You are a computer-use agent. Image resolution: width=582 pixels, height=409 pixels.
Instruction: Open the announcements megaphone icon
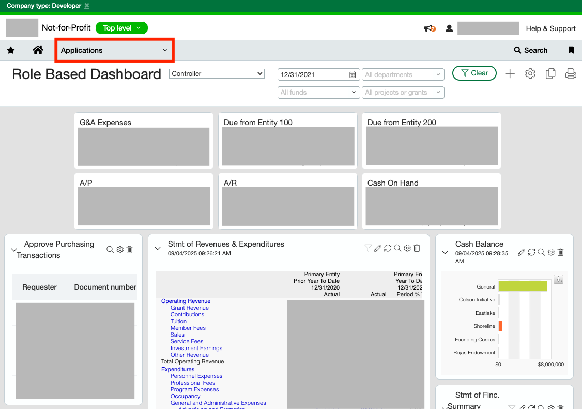(x=430, y=28)
